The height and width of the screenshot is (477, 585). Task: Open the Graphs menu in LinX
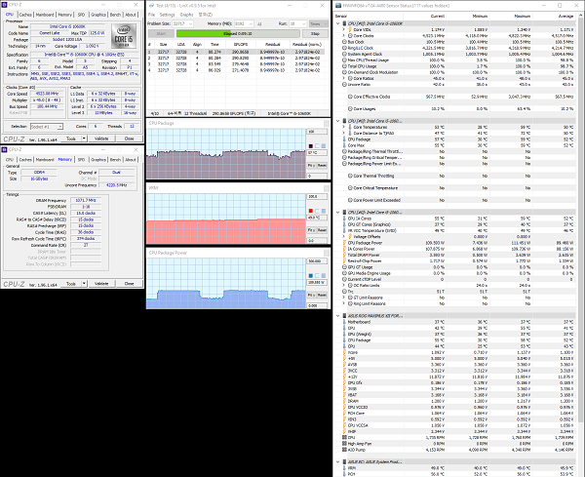click(x=186, y=15)
